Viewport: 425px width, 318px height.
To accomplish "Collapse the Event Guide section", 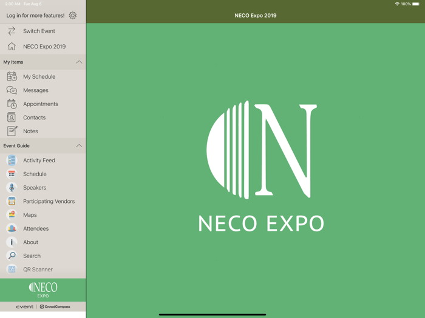I will pyautogui.click(x=79, y=146).
